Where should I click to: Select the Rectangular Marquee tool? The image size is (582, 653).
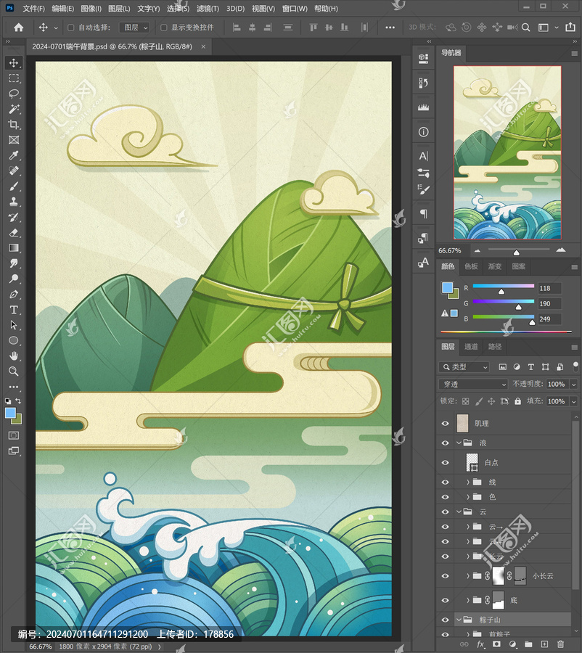pos(14,78)
